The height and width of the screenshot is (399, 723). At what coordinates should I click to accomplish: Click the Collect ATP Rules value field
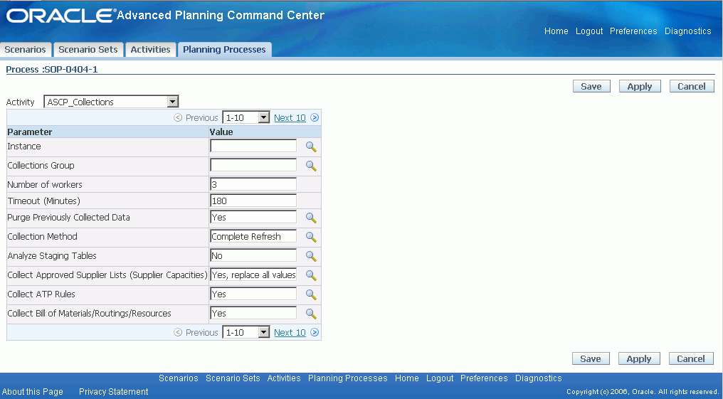[x=253, y=294]
